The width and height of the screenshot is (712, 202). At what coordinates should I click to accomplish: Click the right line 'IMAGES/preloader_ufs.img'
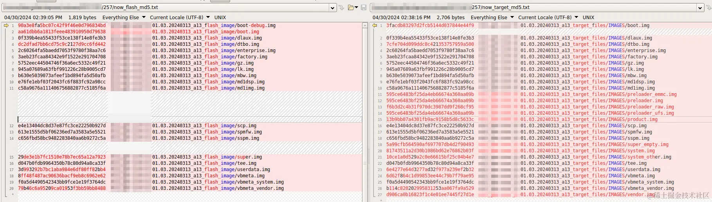coord(641,113)
